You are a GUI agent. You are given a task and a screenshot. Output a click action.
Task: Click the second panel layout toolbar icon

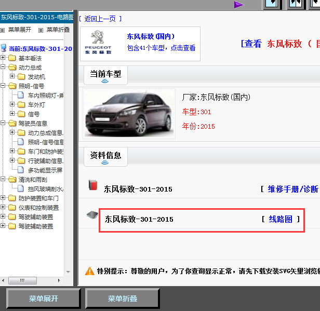coord(296,4)
